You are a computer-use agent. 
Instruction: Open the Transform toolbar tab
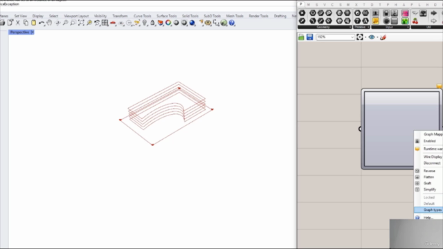click(120, 16)
